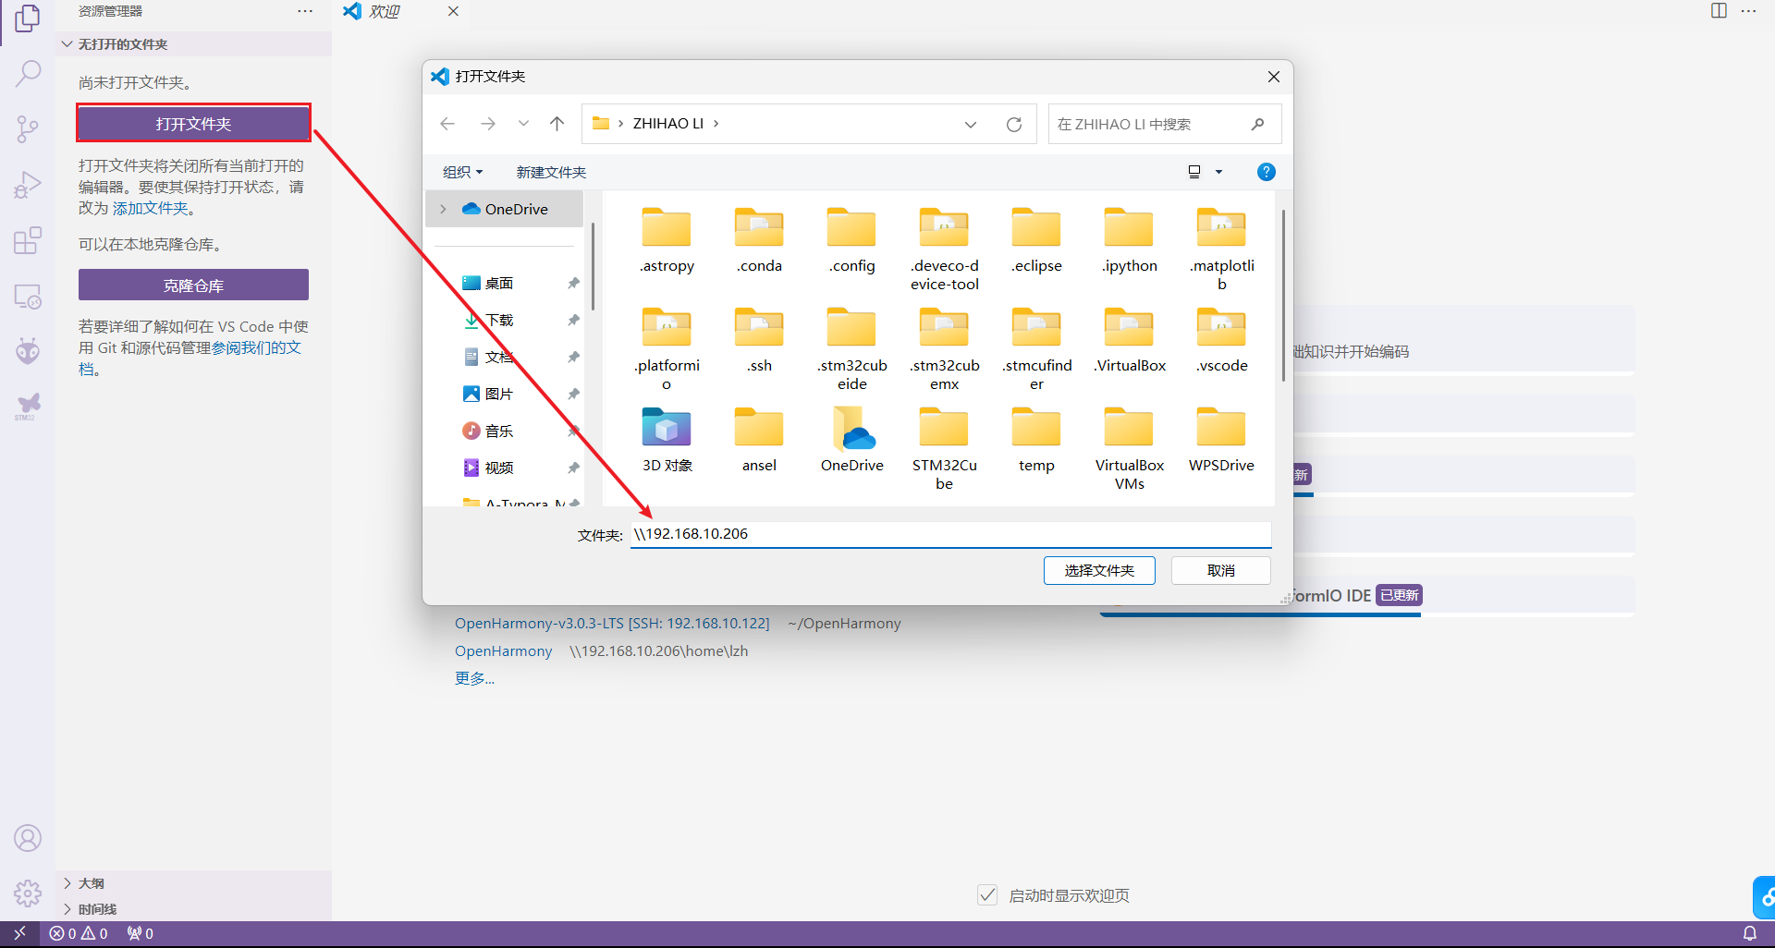Open the Search view in activity bar
The height and width of the screenshot is (948, 1775).
[28, 73]
